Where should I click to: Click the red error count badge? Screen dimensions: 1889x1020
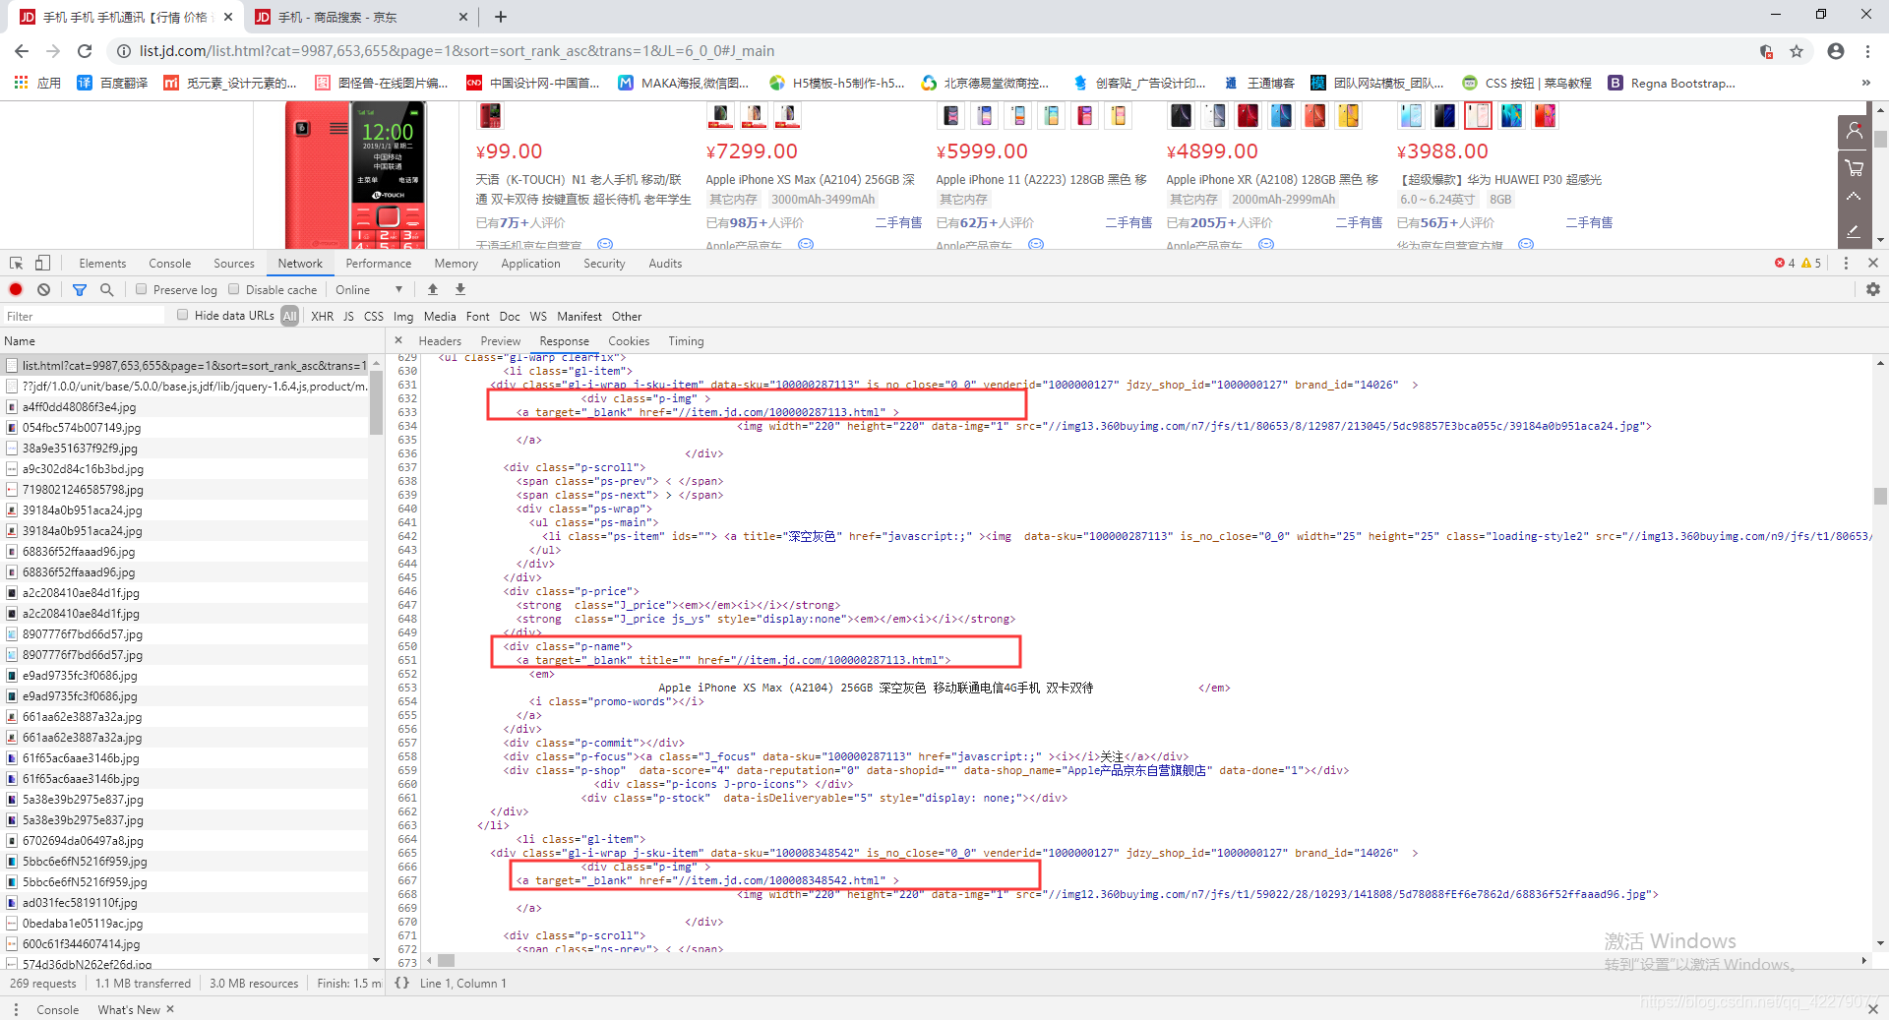1785,263
